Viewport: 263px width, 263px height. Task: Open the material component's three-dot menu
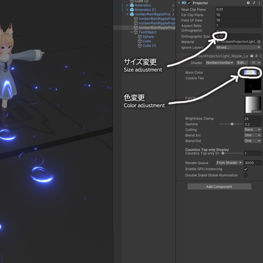click(261, 56)
